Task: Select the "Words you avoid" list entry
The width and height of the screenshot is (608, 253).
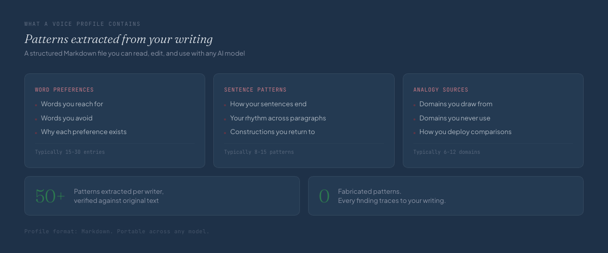Action: (x=67, y=118)
